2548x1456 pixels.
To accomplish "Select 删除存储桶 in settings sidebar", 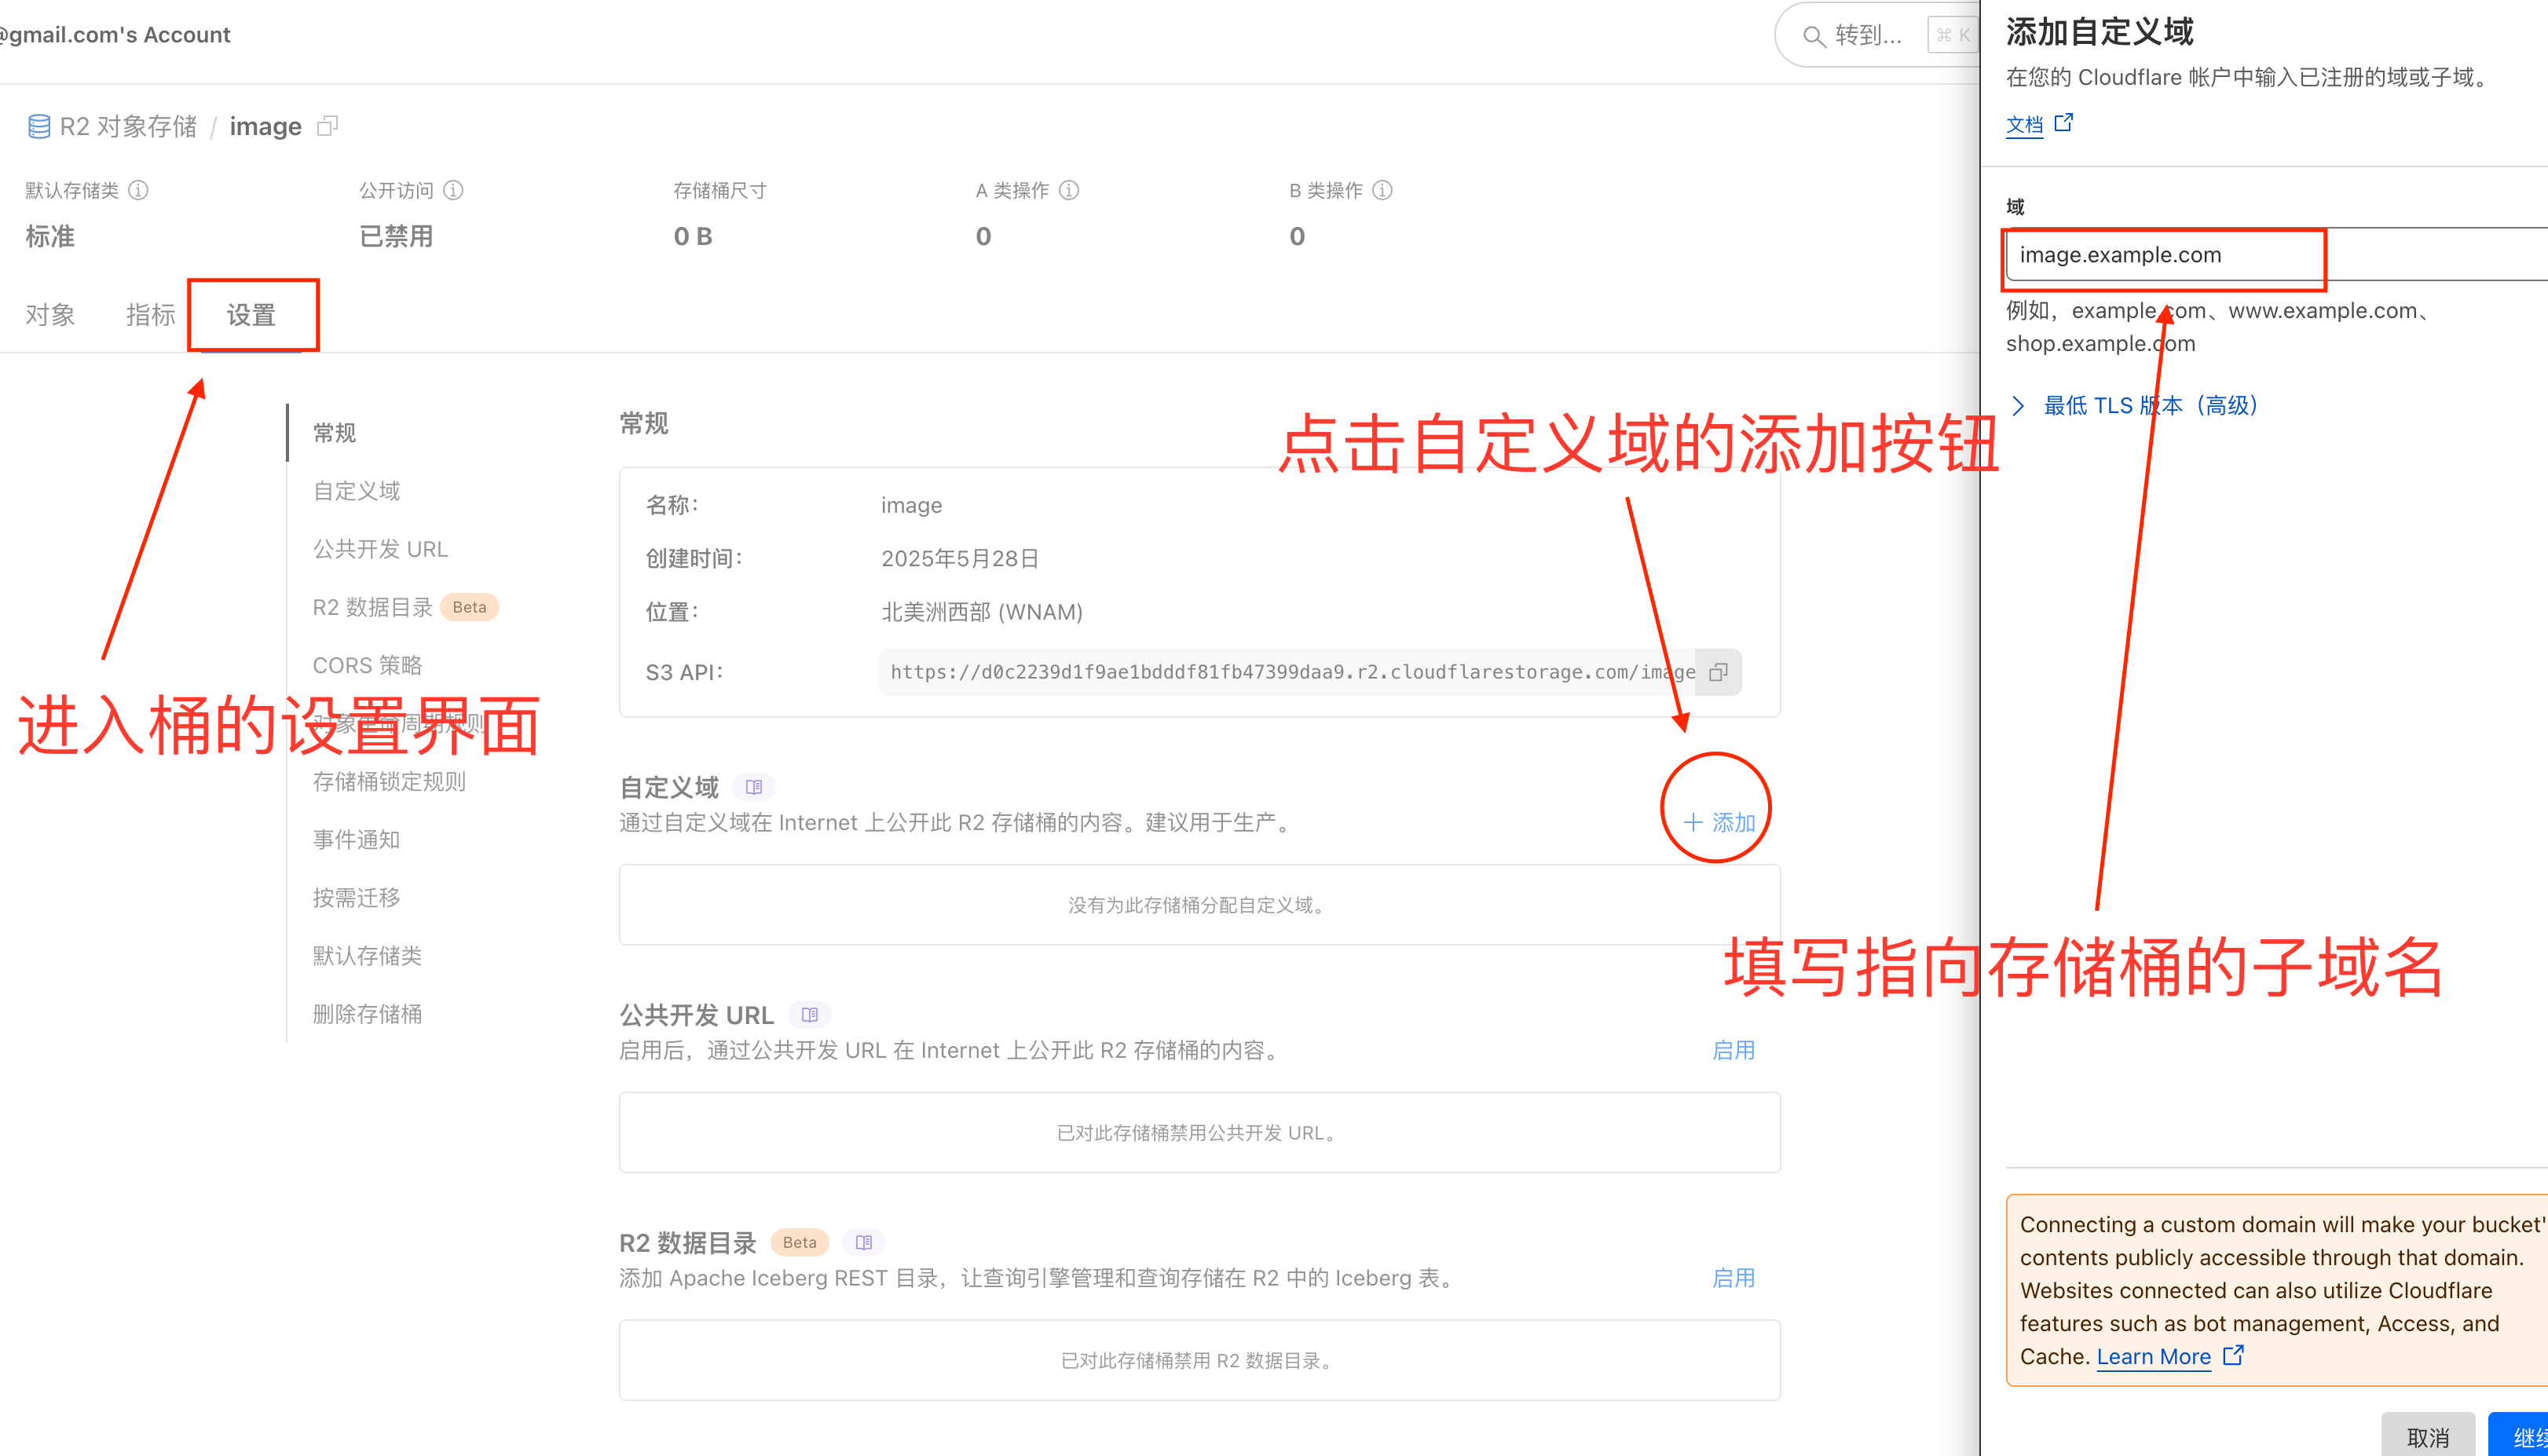I will (367, 1014).
